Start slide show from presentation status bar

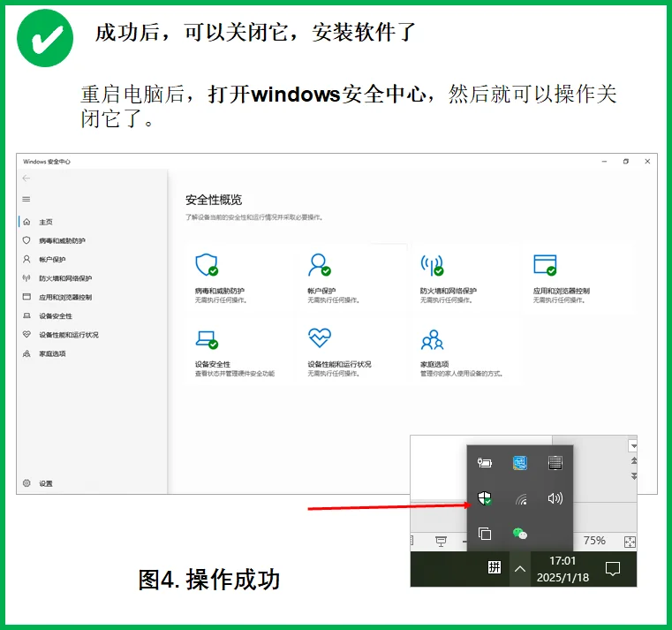point(441,542)
